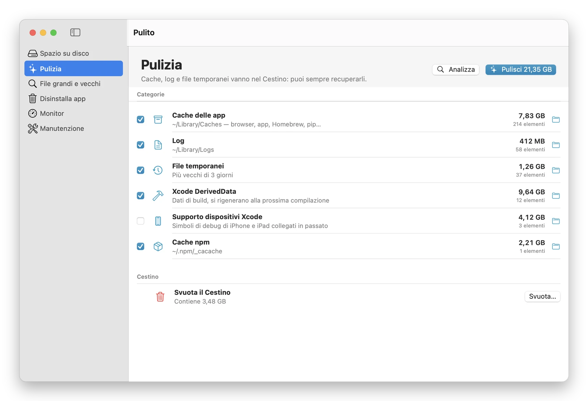Click the cube icon for Cache npm
The image size is (588, 401).
(158, 246)
